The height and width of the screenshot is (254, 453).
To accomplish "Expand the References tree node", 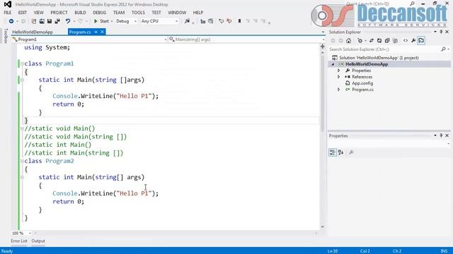I will pyautogui.click(x=338, y=77).
